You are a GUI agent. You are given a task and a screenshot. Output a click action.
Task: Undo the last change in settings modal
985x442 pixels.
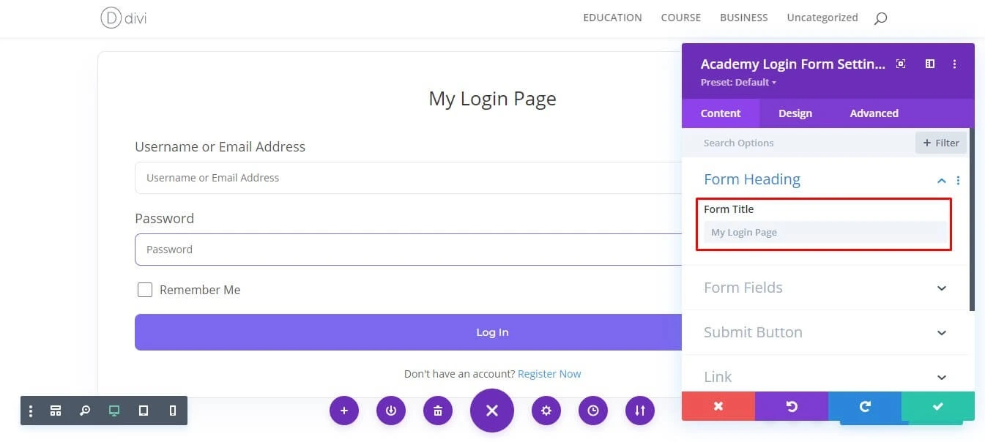pyautogui.click(x=792, y=406)
